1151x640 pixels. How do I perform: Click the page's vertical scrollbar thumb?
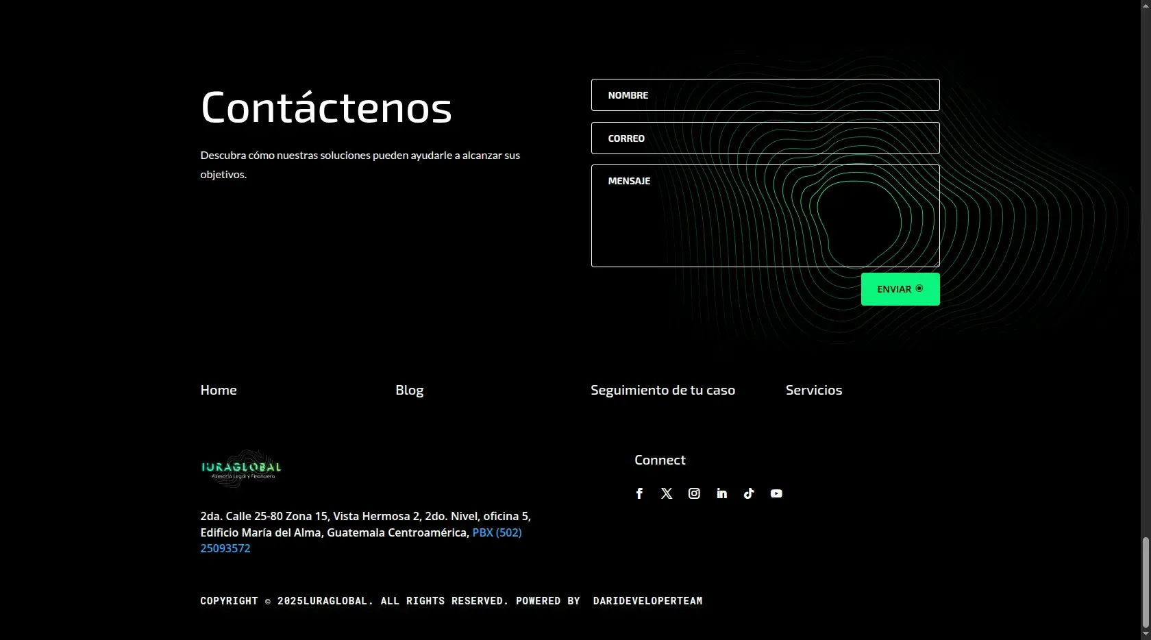(x=1146, y=582)
